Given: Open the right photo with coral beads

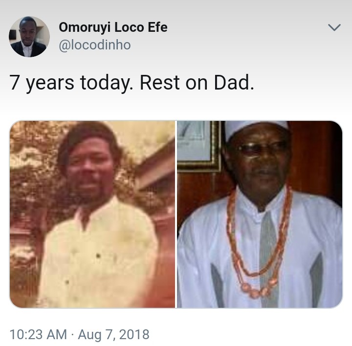Looking at the screenshot, I should [259, 214].
